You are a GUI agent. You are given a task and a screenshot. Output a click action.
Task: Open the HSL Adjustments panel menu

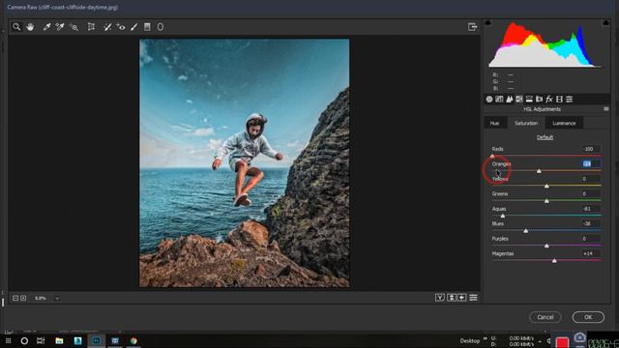click(x=606, y=109)
